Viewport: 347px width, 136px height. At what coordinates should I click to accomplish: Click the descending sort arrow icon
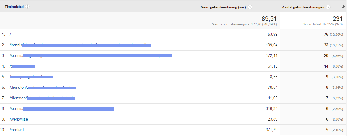tap(343, 7)
